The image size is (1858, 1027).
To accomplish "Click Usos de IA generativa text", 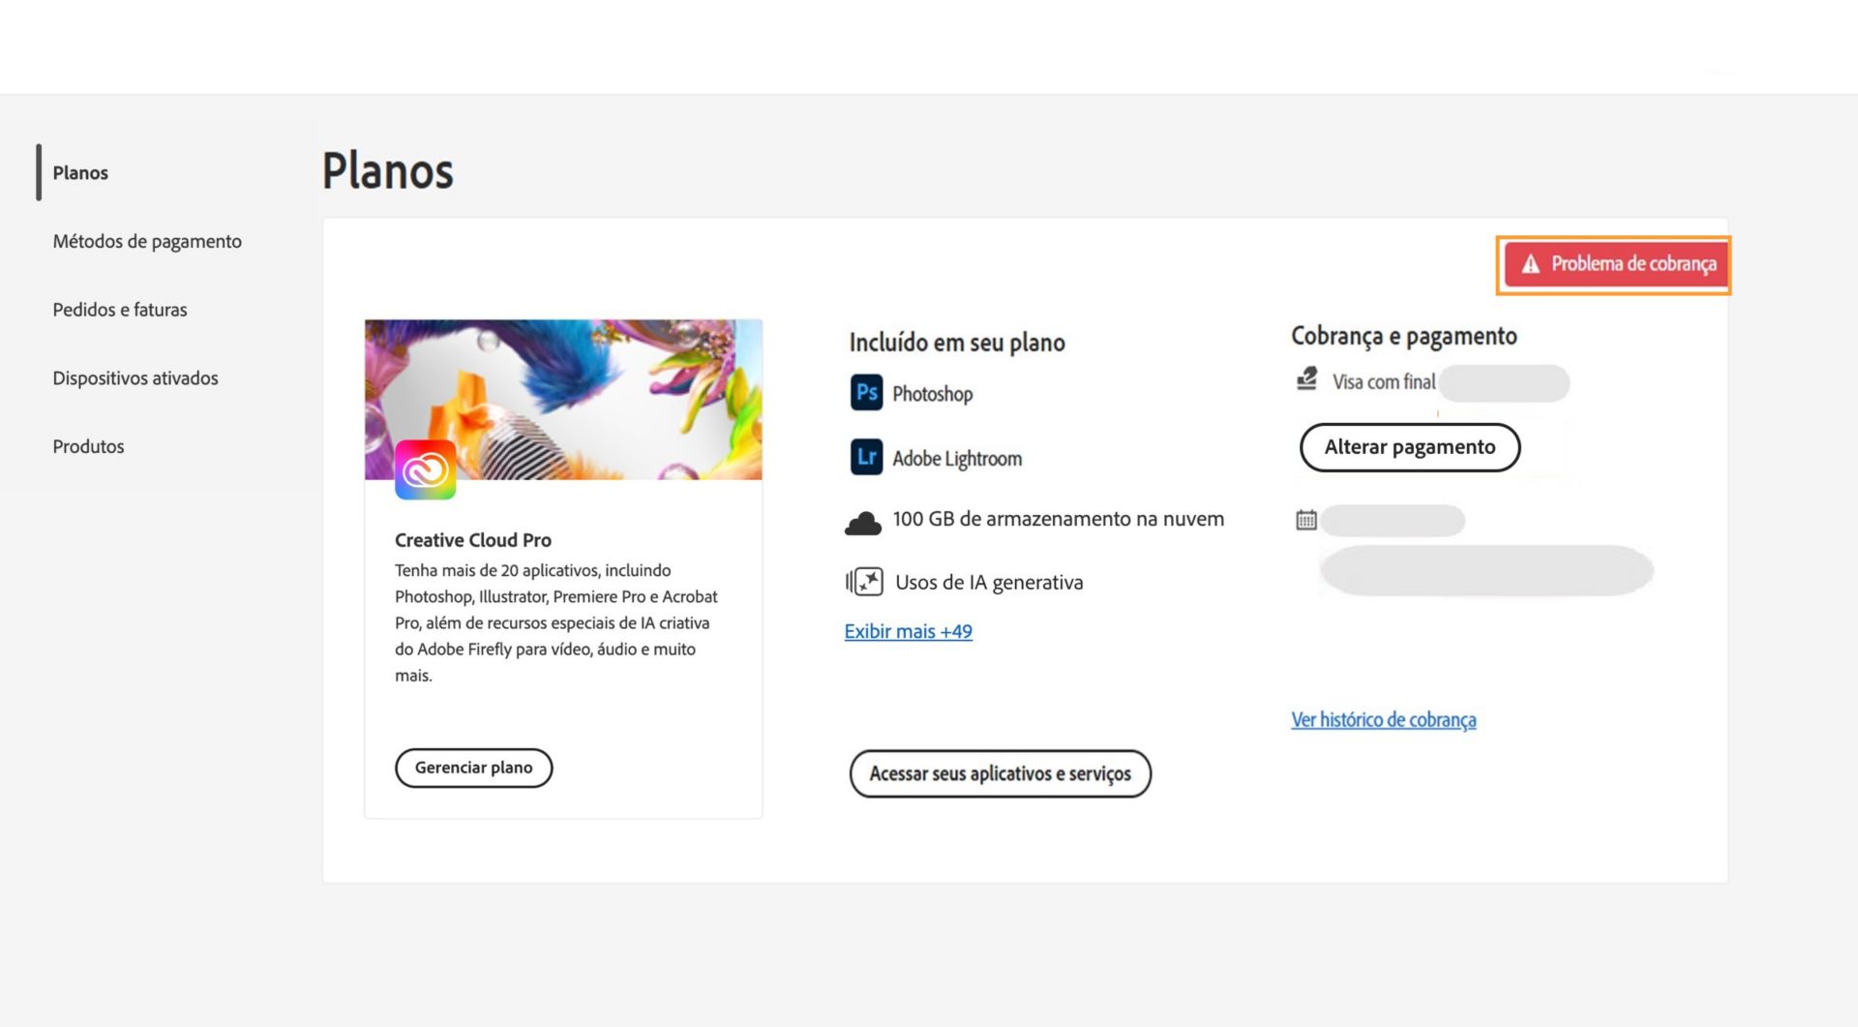I will [x=989, y=583].
